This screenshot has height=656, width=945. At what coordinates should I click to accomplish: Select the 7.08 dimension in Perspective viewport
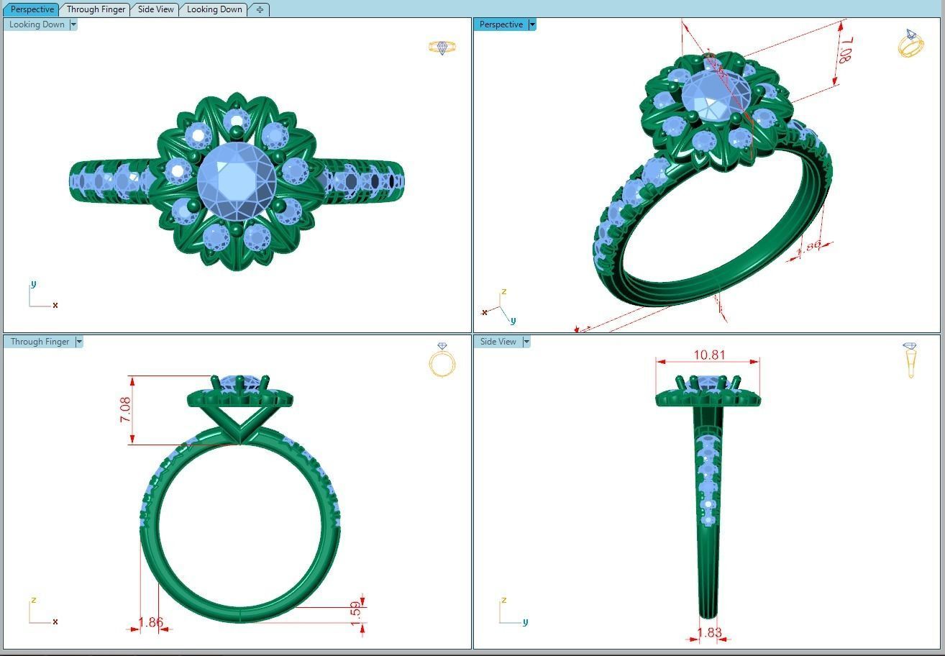846,50
